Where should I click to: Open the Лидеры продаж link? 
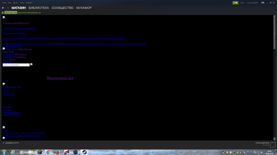(10, 39)
